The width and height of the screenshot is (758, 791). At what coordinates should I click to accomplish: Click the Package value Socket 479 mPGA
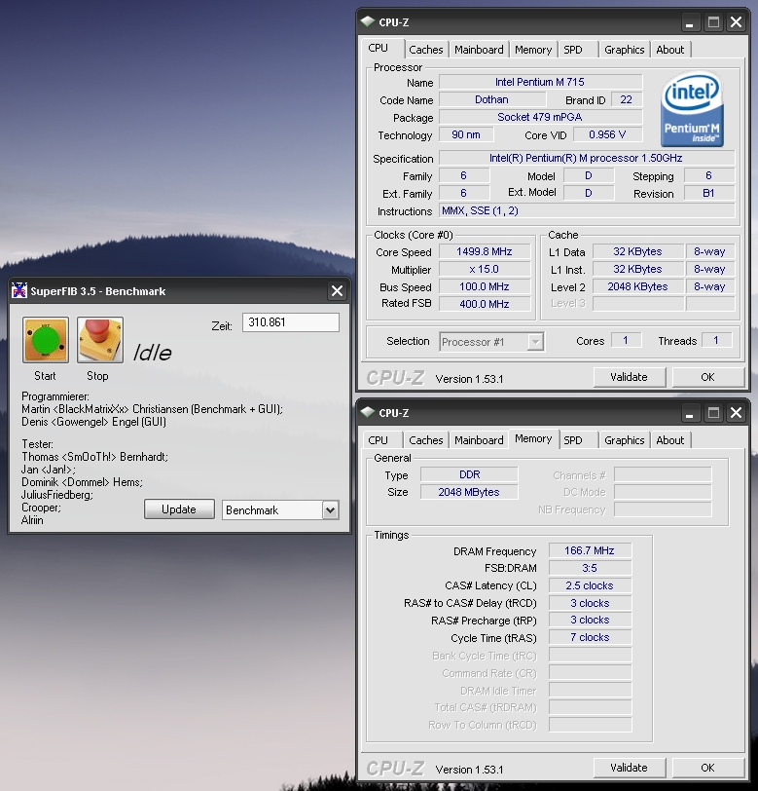[540, 117]
